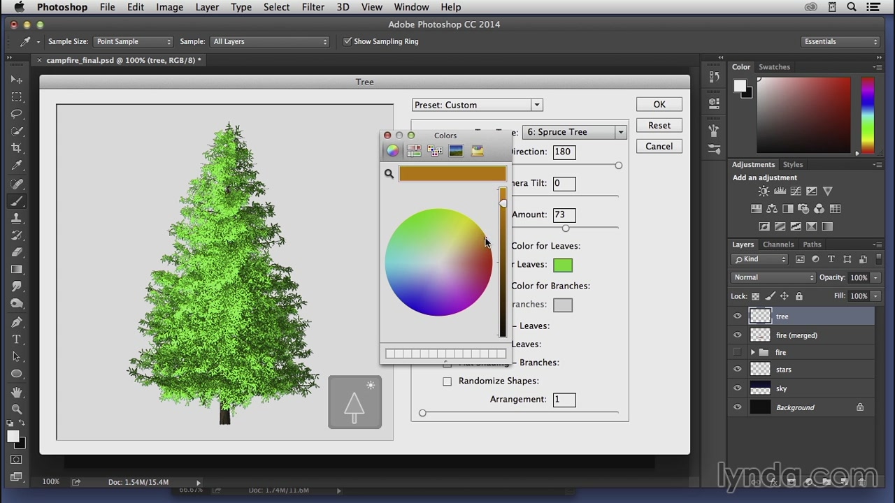The height and width of the screenshot is (503, 895).
Task: Open the Sample Size dropdown
Action: (x=133, y=41)
